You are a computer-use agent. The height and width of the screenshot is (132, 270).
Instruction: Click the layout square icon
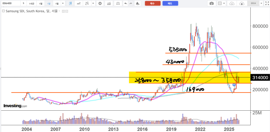[220, 3]
